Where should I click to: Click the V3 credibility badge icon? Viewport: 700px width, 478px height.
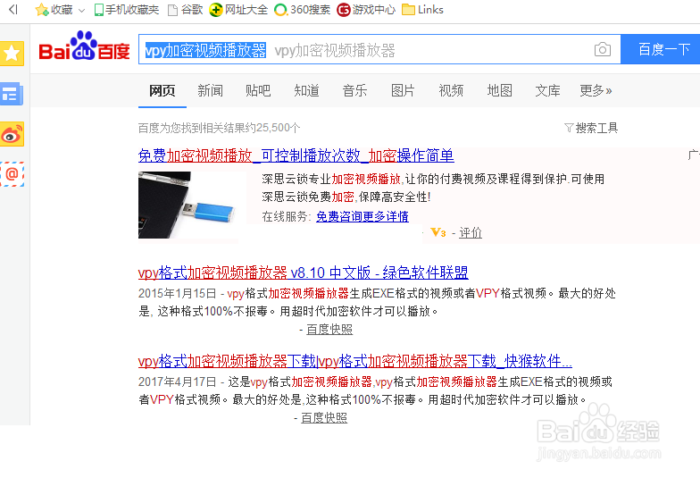(437, 232)
